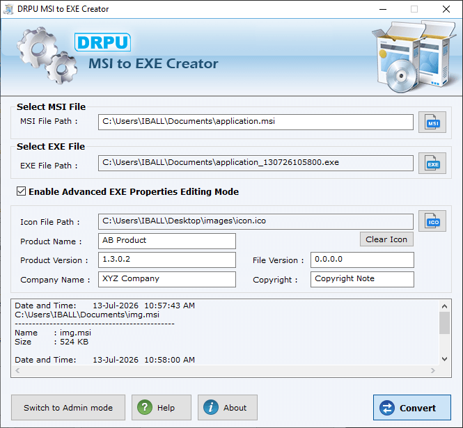This screenshot has width=463, height=428.
Task: Switch to Admin mode
Action: (x=68, y=408)
